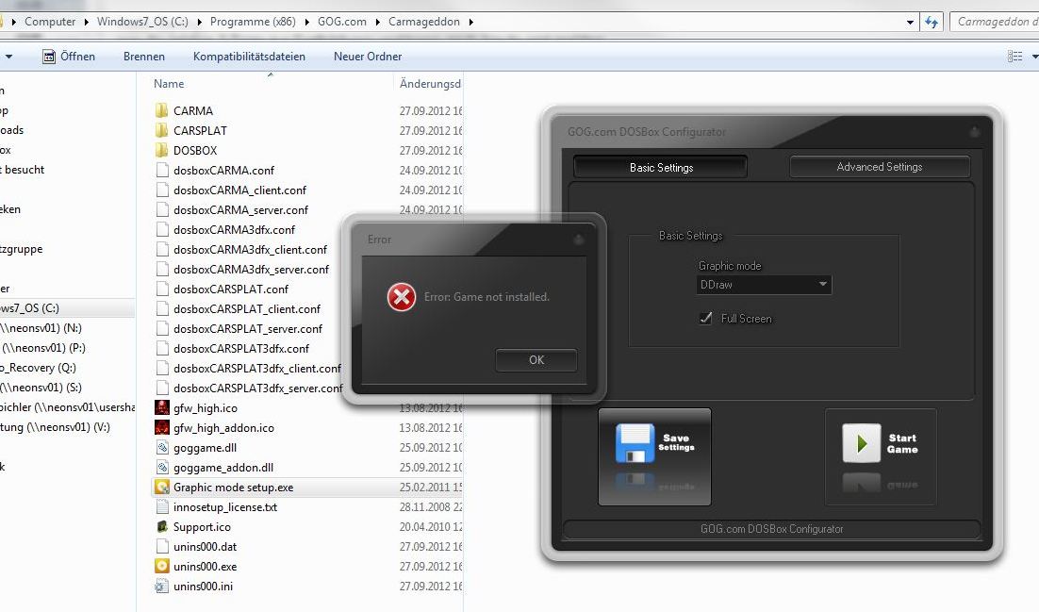Image resolution: width=1039 pixels, height=612 pixels.
Task: Click the Programme (x86) breadcrumb segment
Action: [x=253, y=22]
